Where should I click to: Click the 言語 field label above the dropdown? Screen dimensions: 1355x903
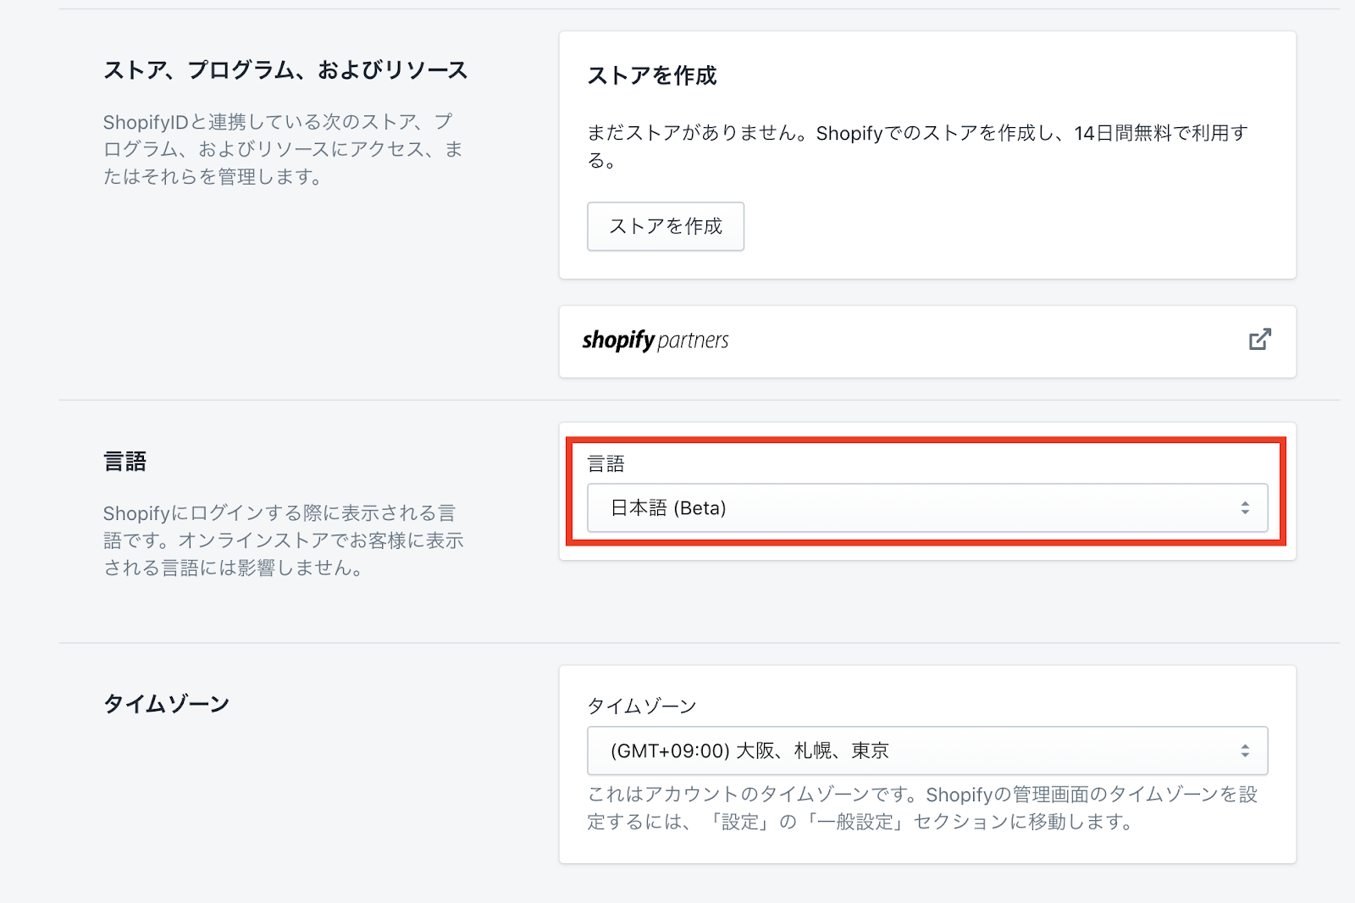click(x=606, y=464)
